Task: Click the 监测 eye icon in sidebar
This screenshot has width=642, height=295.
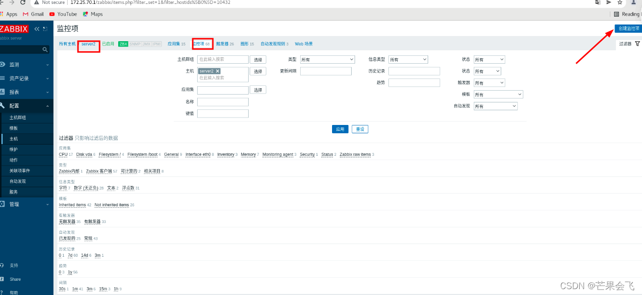Action: coord(2,64)
